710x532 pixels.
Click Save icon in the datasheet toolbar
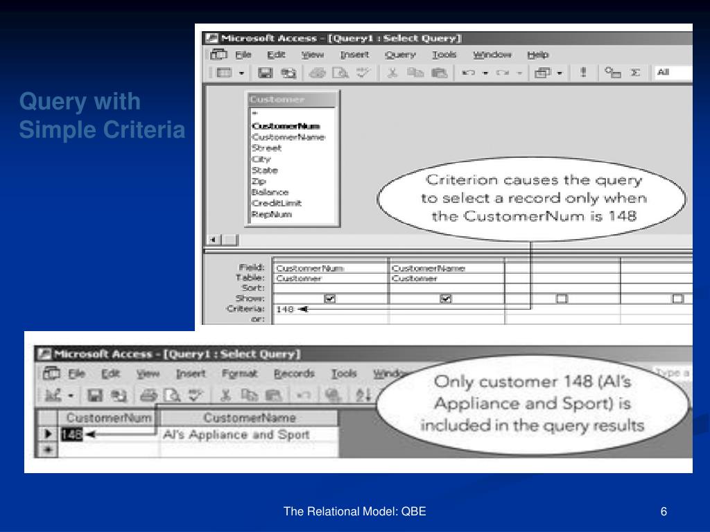coord(94,396)
